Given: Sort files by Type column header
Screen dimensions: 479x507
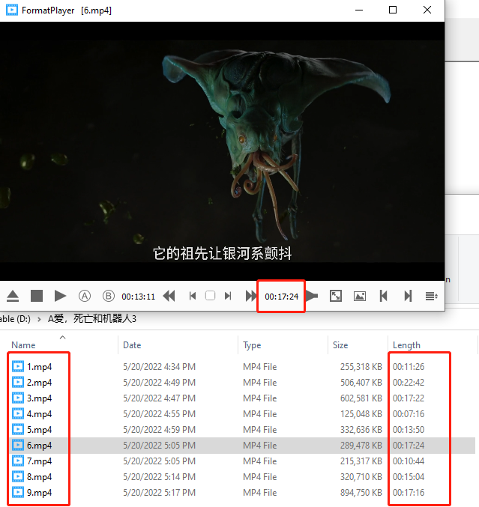Looking at the screenshot, I should click(252, 345).
